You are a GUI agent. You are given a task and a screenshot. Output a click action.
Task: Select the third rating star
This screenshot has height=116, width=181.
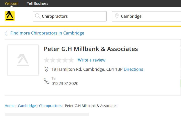pyautogui.click(x=59, y=60)
